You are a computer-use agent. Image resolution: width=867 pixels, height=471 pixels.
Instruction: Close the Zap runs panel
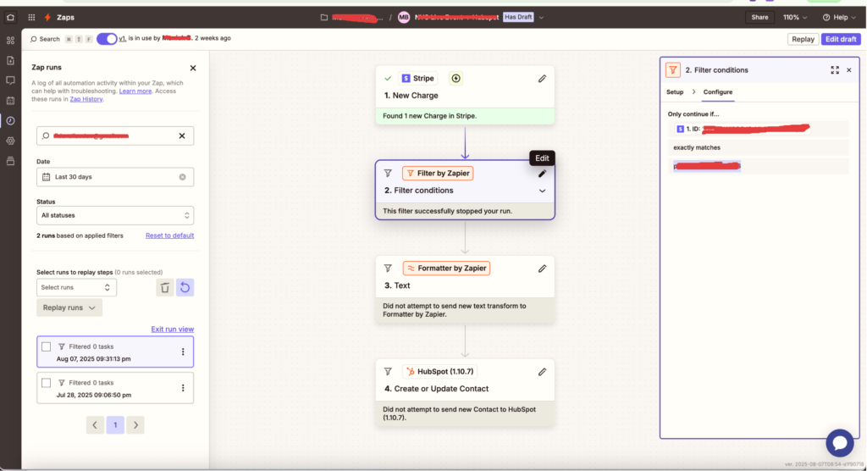pyautogui.click(x=193, y=68)
